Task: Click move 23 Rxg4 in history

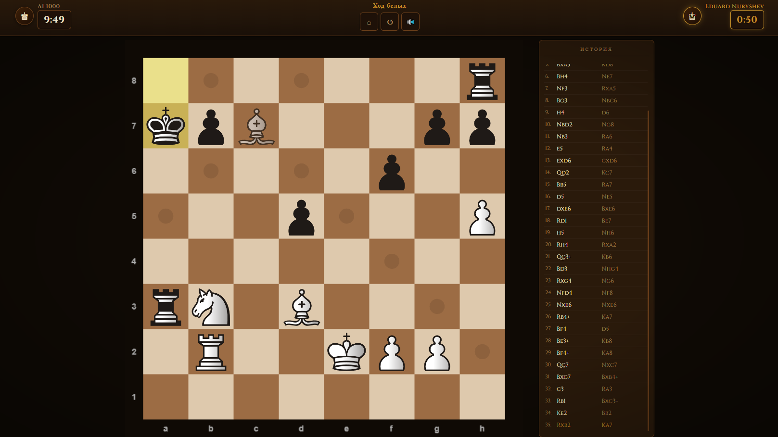Action: (x=564, y=281)
